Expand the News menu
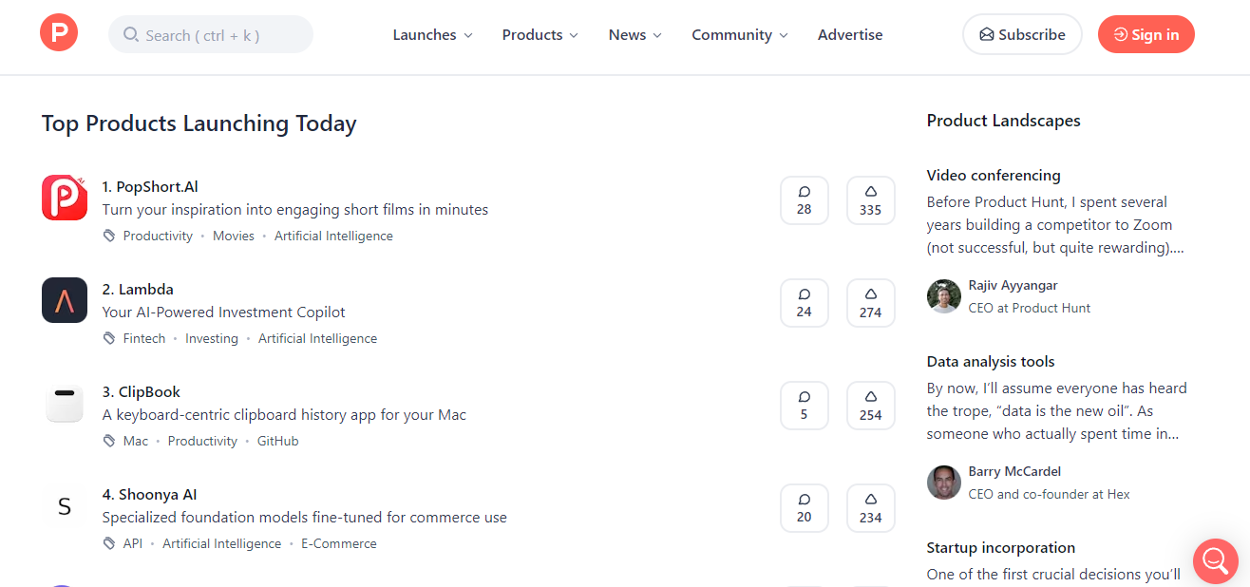 (634, 35)
